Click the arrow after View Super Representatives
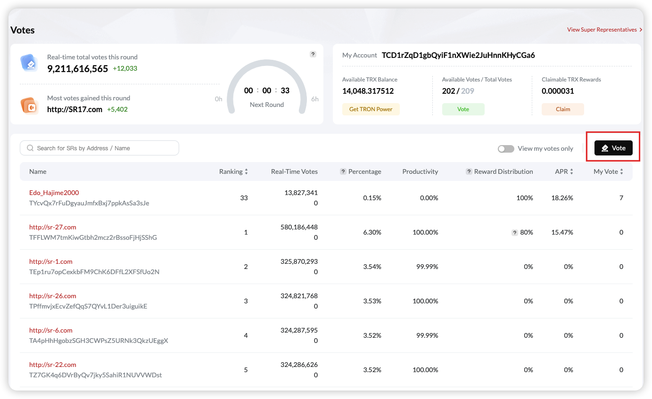Viewport: 652px width, 399px height. (x=641, y=30)
